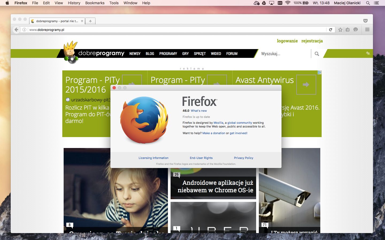Reload the page with the refresh icon
385x240 pixels.
(x=330, y=30)
